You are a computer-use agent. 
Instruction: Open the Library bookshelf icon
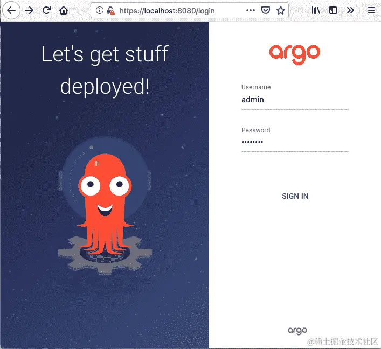(316, 10)
